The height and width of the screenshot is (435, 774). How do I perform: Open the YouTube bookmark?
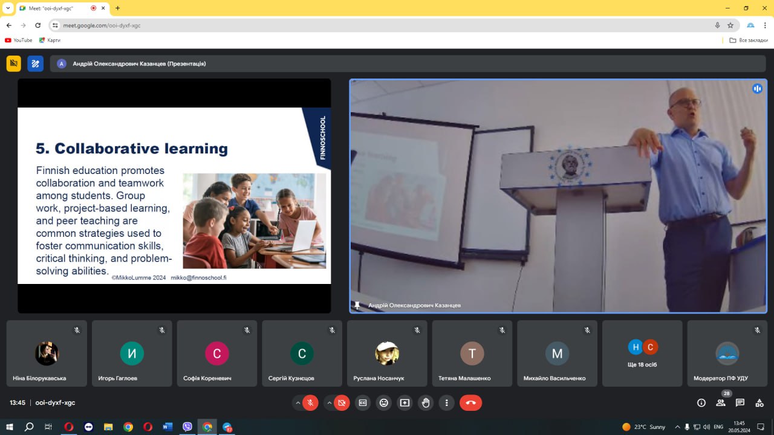[19, 40]
